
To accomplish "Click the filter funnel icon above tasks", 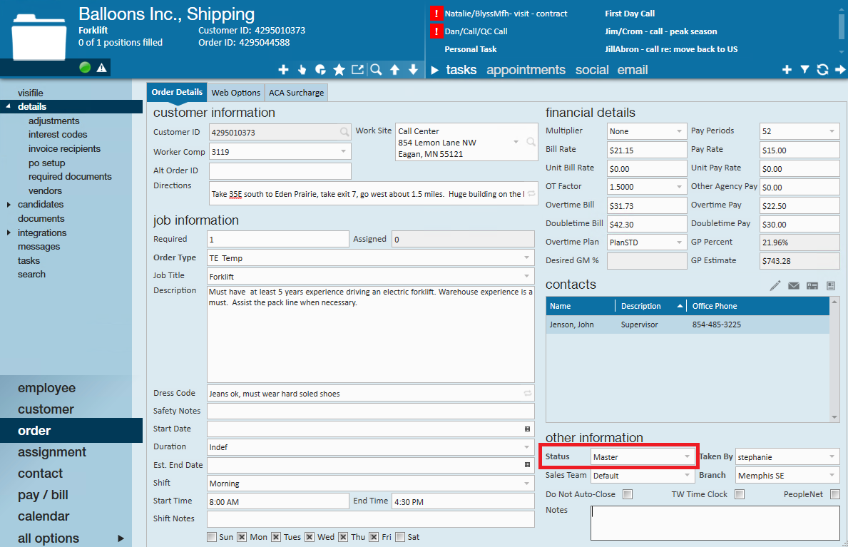I will [804, 70].
